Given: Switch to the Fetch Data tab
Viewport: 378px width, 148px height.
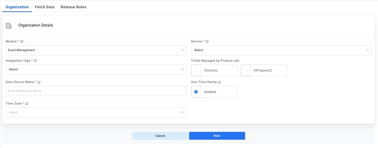Looking at the screenshot, I should click(x=45, y=7).
